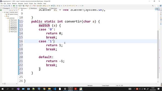Open the Project menu
This screenshot has width=162, height=91.
[31, 4]
